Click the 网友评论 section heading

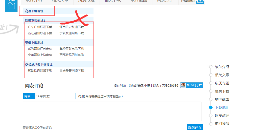34,86
